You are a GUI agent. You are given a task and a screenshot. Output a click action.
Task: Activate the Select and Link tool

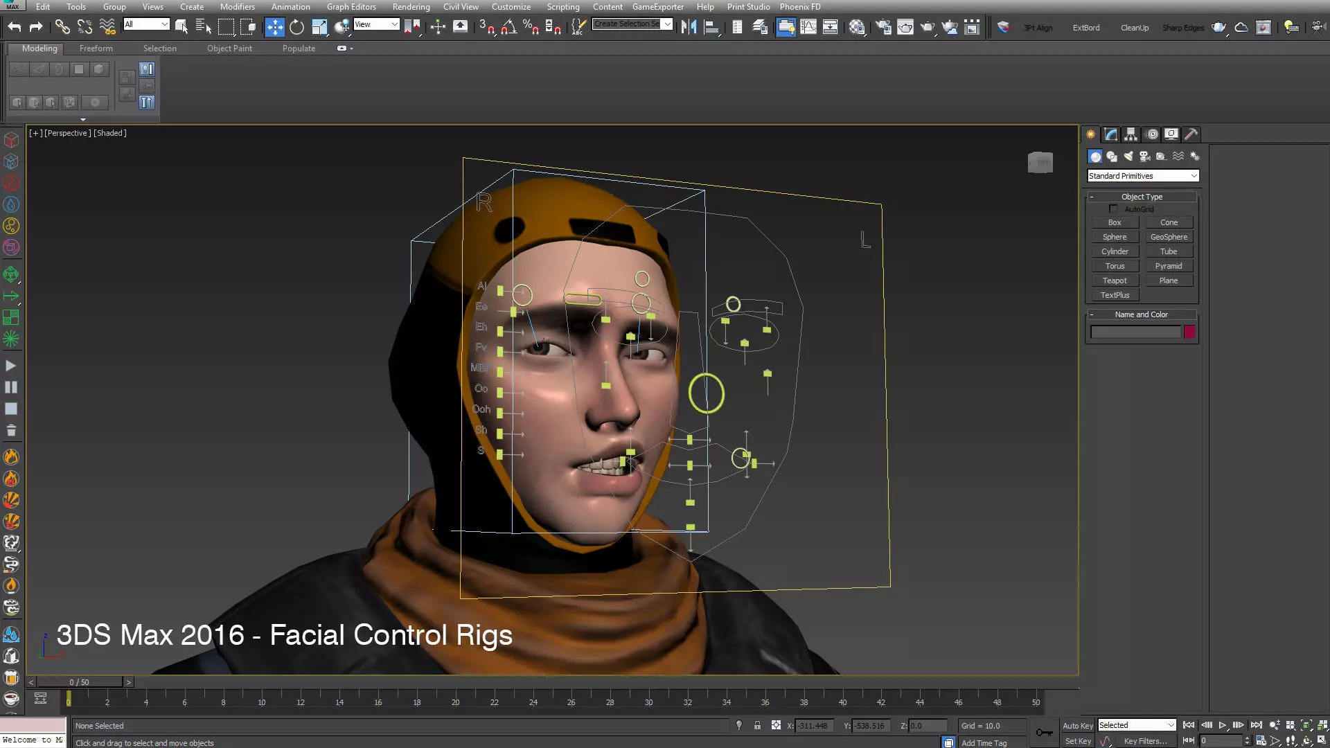[x=62, y=27]
